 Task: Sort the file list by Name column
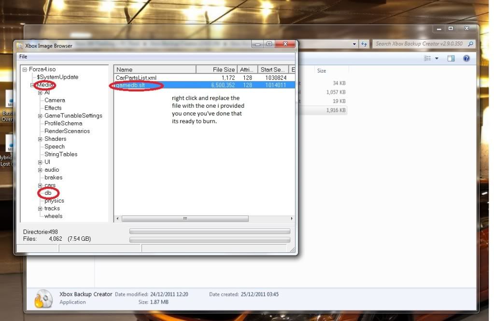[x=155, y=69]
